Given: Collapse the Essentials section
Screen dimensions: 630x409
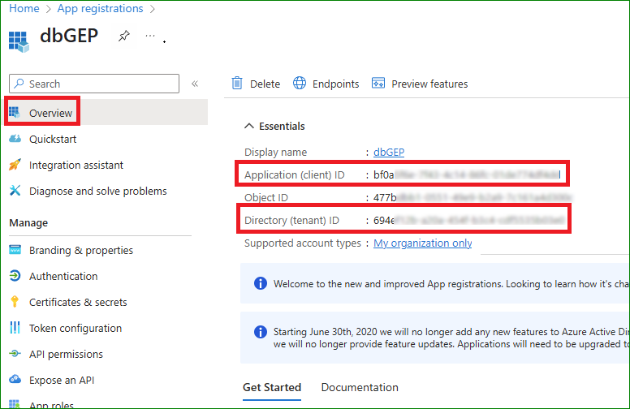Looking at the screenshot, I should pyautogui.click(x=249, y=126).
